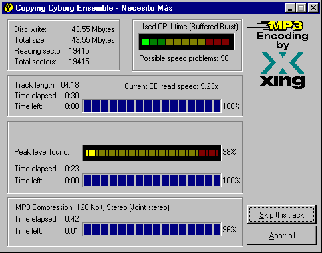Click the yellow app icon in title bar
Viewport: 322px width, 253px height.
point(9,8)
